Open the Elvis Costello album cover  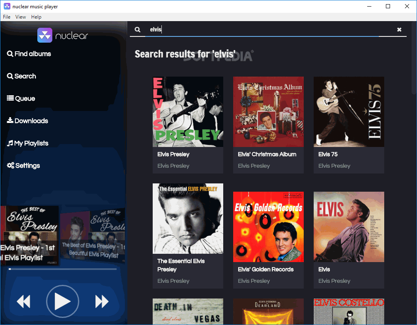tap(349, 311)
